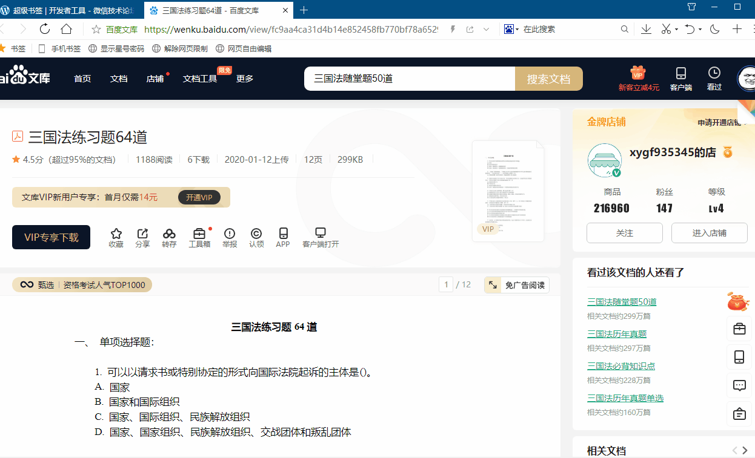Expand 相关文档 with the right arrow
755x458 pixels.
(x=743, y=450)
